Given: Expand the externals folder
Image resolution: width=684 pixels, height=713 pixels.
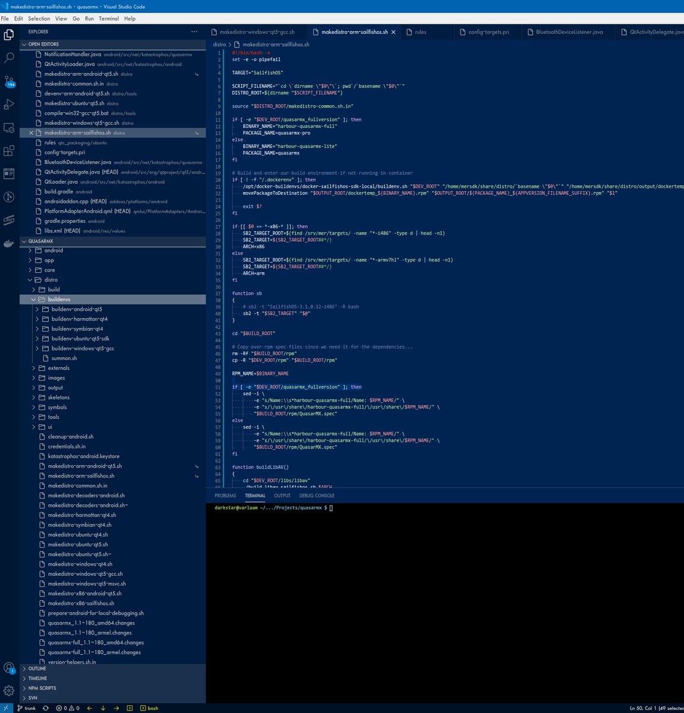Looking at the screenshot, I should (34, 368).
